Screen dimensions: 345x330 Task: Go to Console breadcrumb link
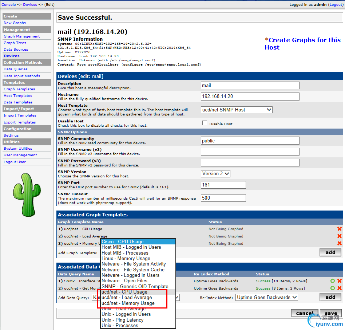coord(9,4)
